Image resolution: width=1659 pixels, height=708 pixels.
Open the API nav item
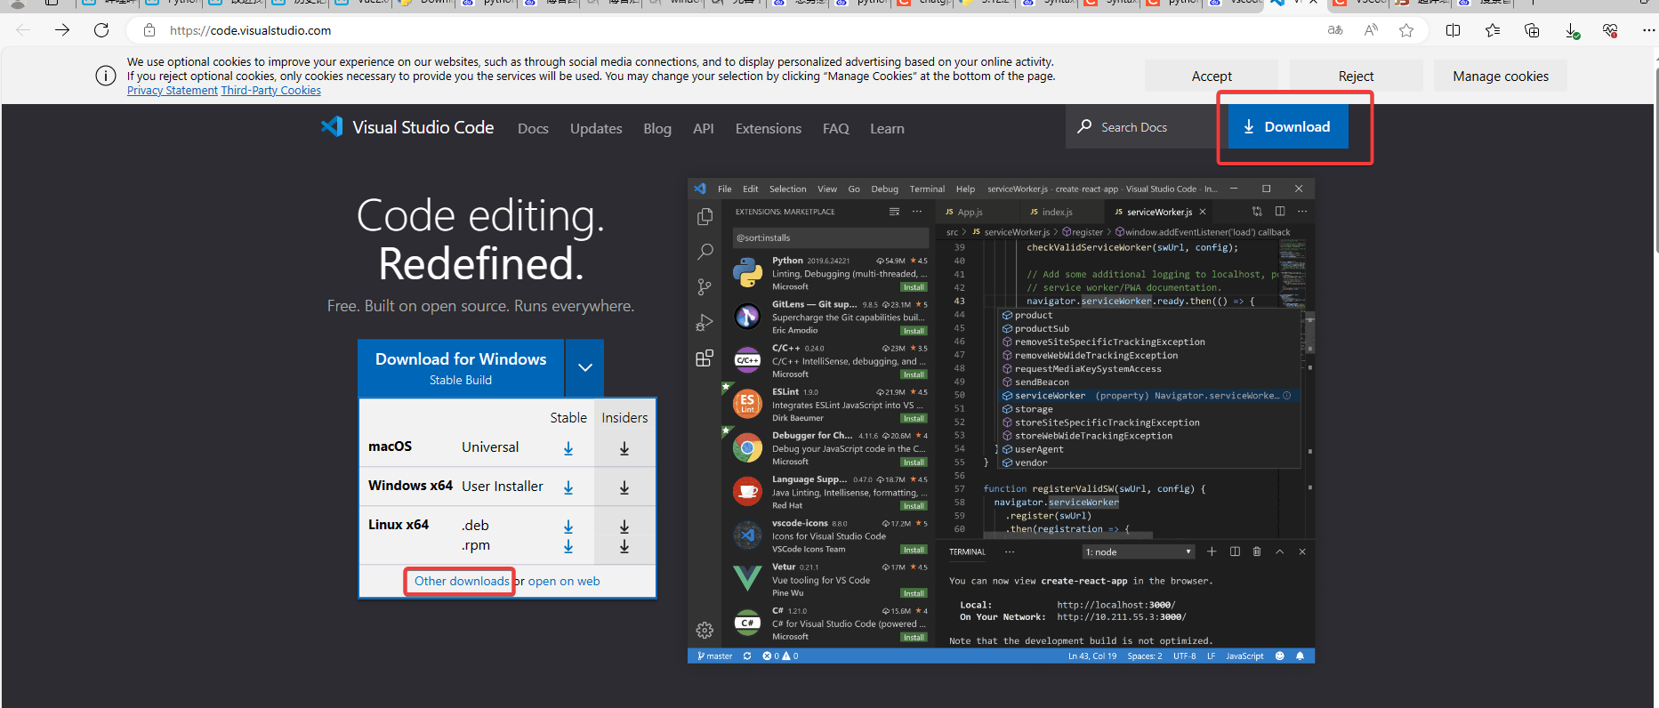(x=704, y=129)
